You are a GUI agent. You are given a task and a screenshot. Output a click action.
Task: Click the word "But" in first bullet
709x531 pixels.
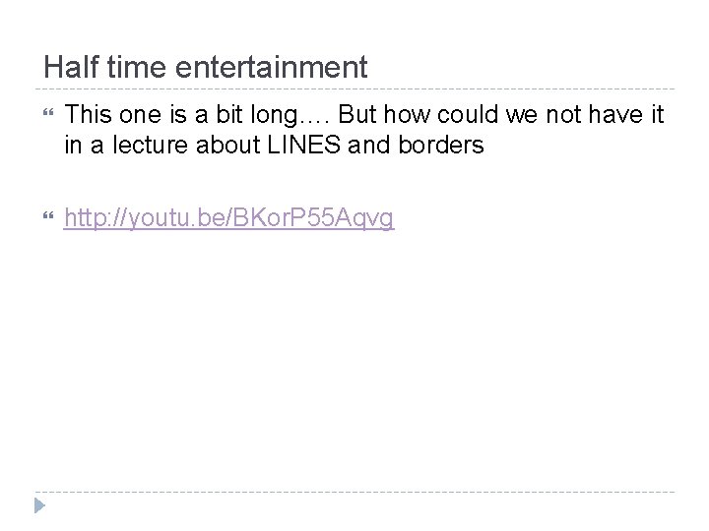pyautogui.click(x=356, y=114)
